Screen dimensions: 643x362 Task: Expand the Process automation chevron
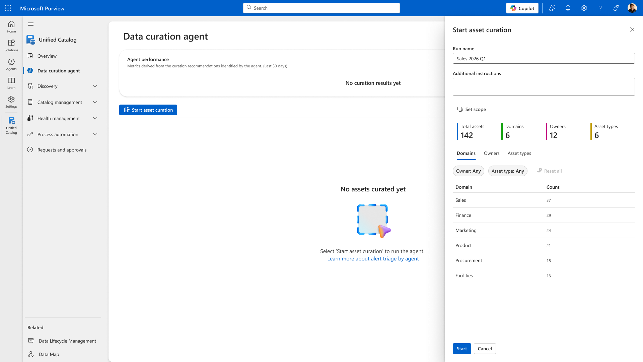tap(95, 134)
